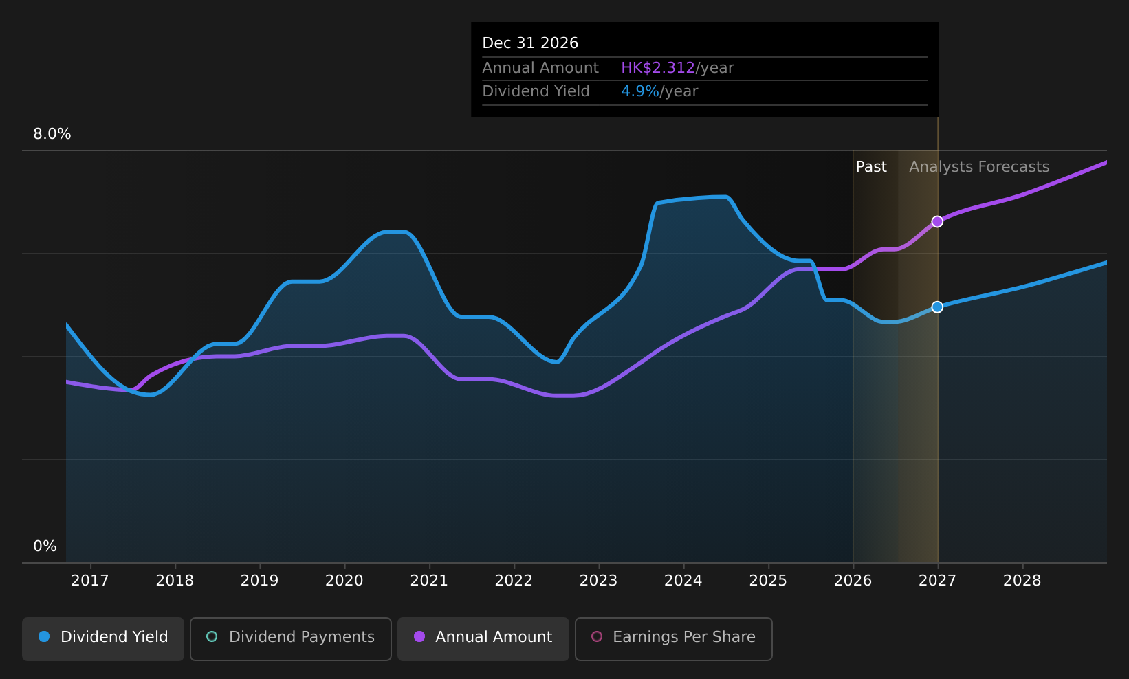Click the 0% y-axis label
This screenshot has width=1129, height=679.
pos(45,546)
